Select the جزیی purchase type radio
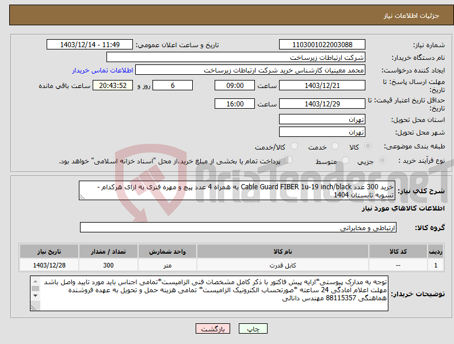 pyautogui.click(x=382, y=160)
